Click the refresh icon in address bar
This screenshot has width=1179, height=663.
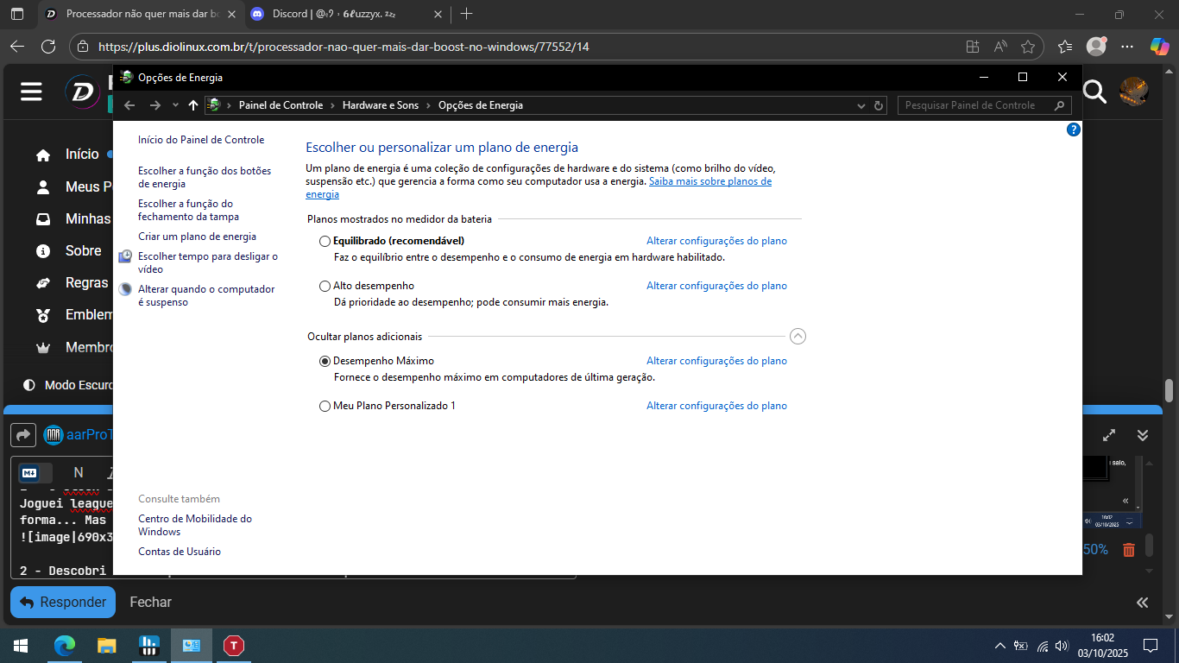pyautogui.click(x=879, y=105)
